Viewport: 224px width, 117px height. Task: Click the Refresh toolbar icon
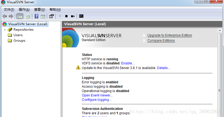point(28,16)
